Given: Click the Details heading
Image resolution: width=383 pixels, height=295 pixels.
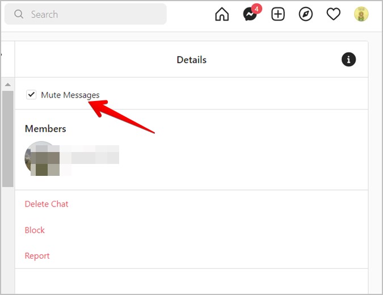Looking at the screenshot, I should point(192,60).
